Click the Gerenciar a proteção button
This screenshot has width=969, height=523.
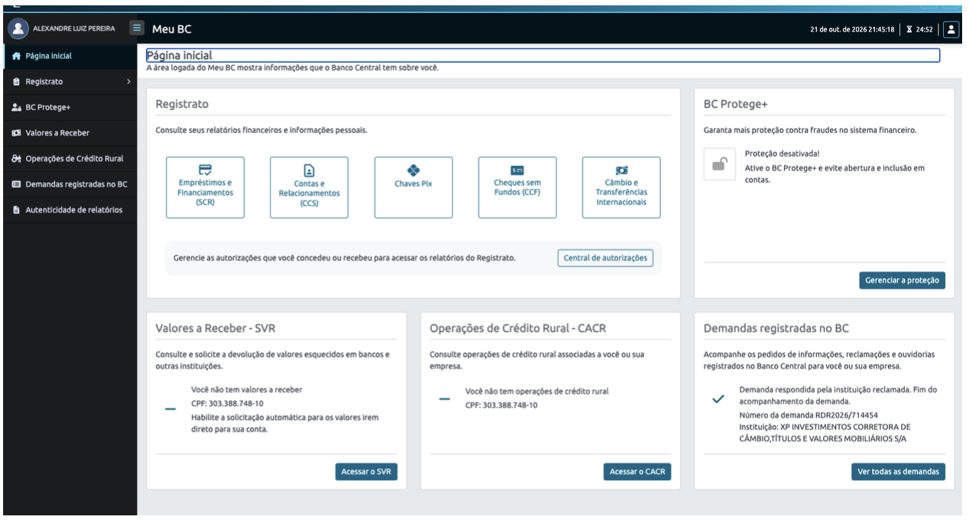(903, 281)
